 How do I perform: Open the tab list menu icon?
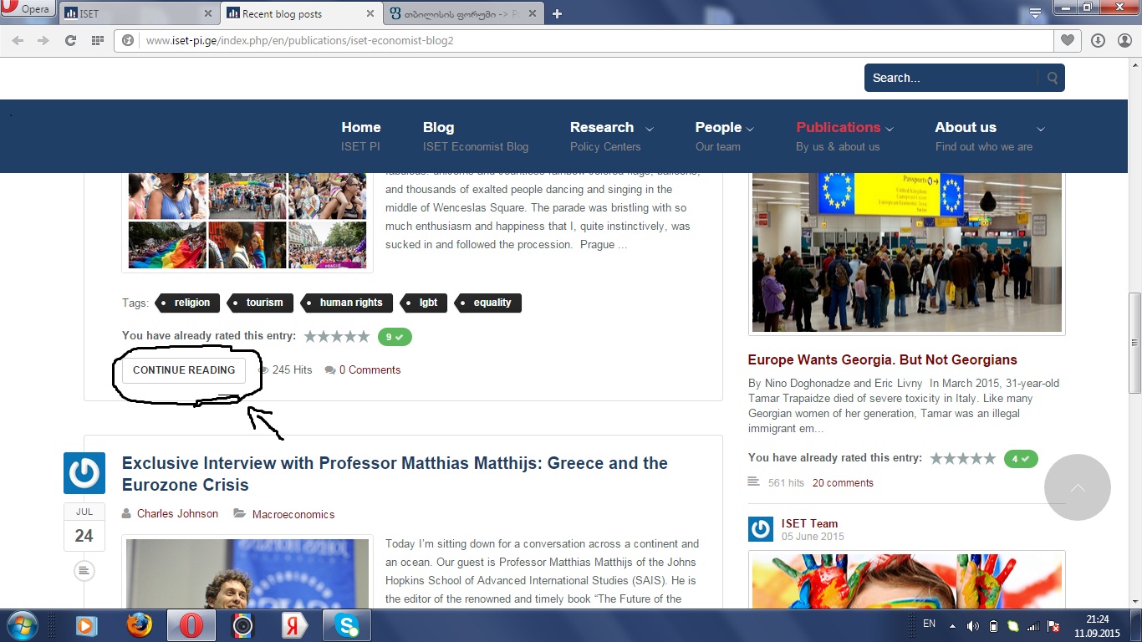1036,13
